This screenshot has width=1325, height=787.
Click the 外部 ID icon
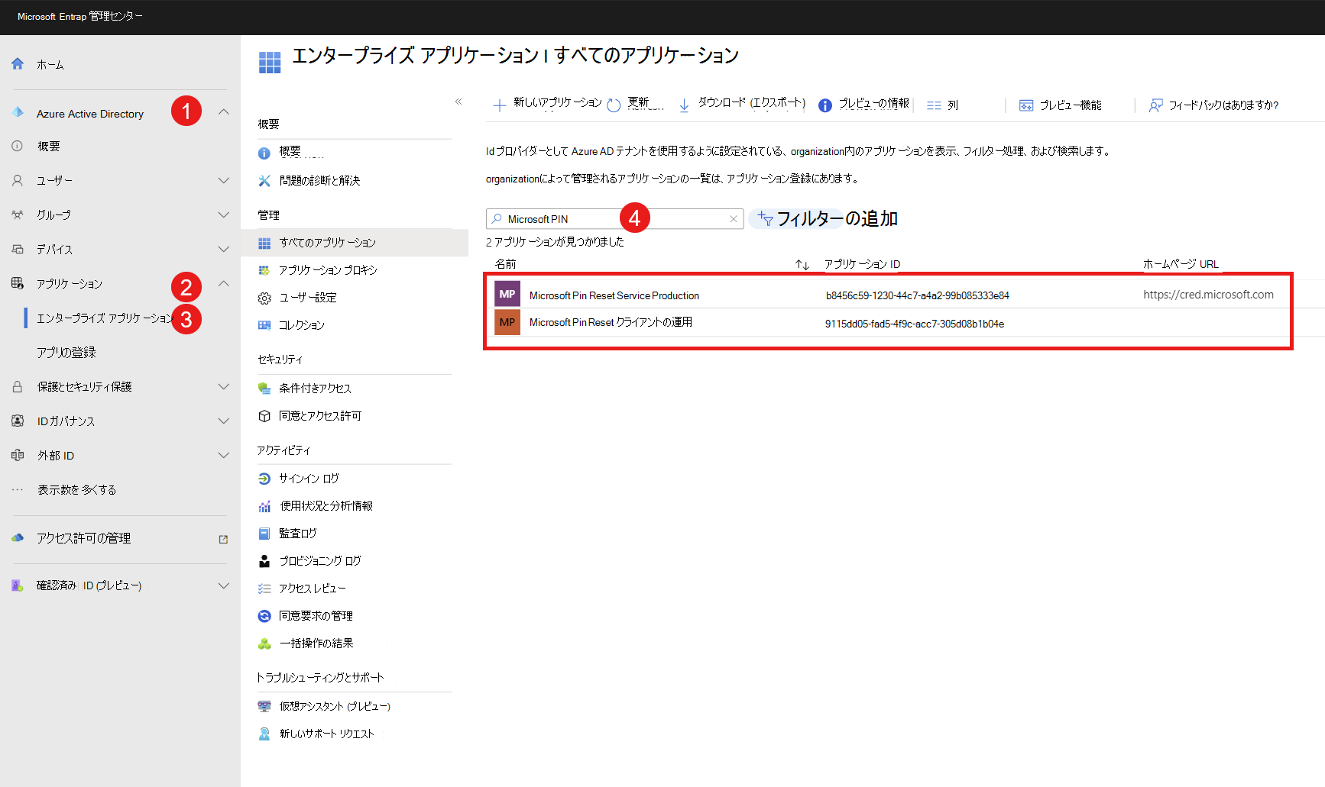coord(18,455)
